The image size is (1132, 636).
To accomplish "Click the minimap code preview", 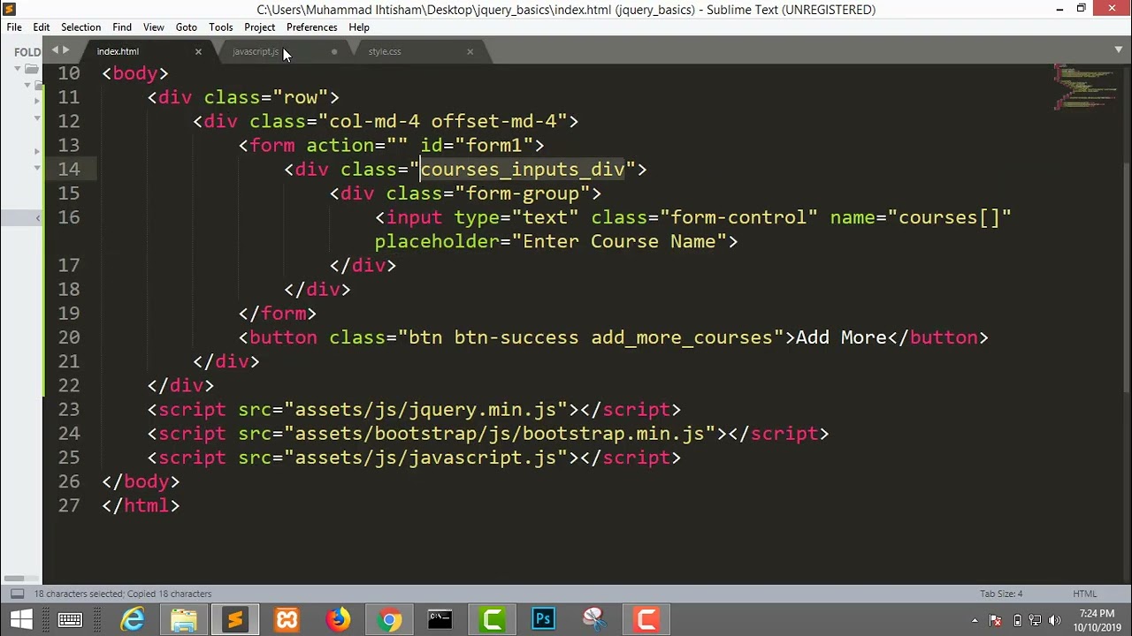I will pos(1083,87).
